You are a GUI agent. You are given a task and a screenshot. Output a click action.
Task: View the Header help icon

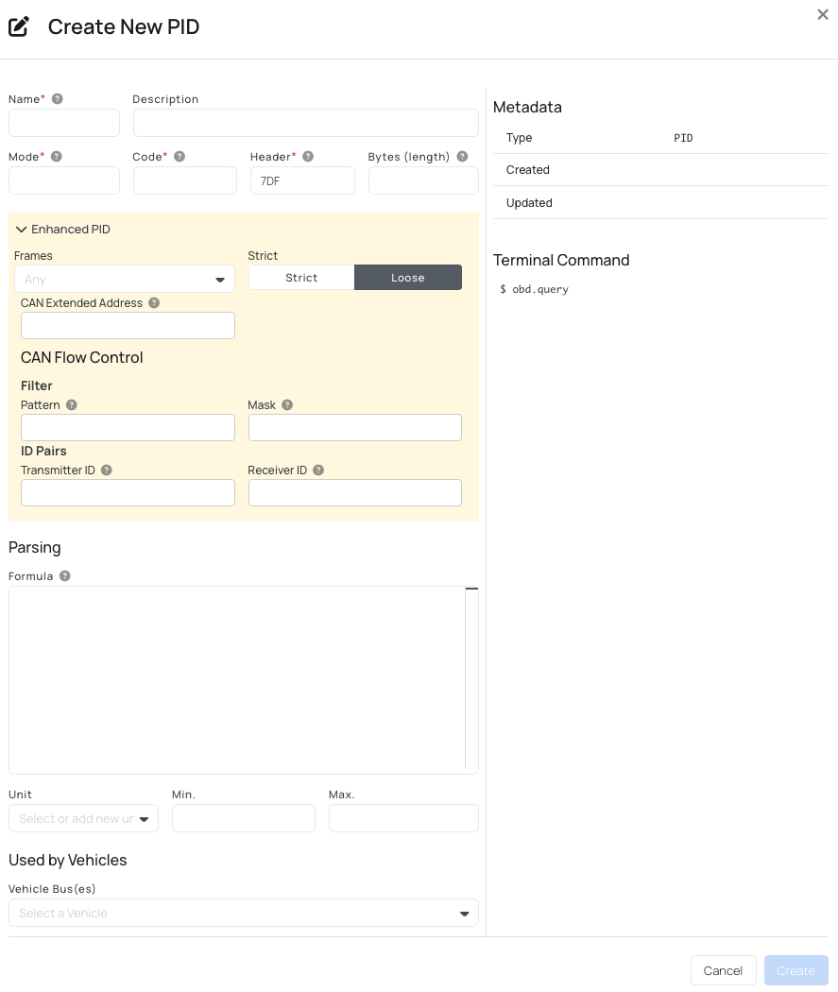[x=308, y=156]
